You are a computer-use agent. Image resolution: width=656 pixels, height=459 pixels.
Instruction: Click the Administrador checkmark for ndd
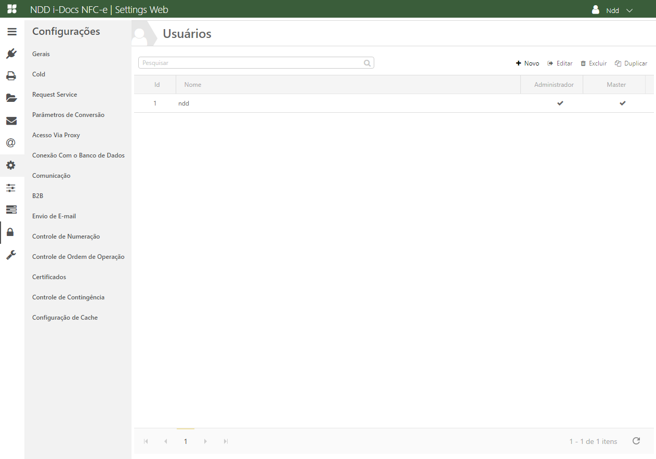pyautogui.click(x=560, y=103)
